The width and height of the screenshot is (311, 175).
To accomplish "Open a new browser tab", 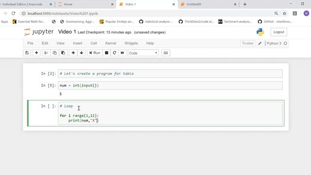I will click(x=245, y=4).
